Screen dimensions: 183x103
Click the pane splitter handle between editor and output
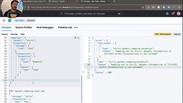point(83,72)
